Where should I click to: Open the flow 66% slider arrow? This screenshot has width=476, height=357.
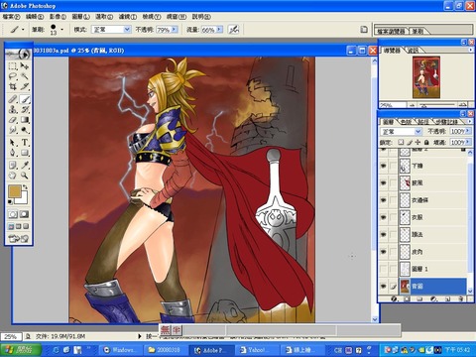219,30
